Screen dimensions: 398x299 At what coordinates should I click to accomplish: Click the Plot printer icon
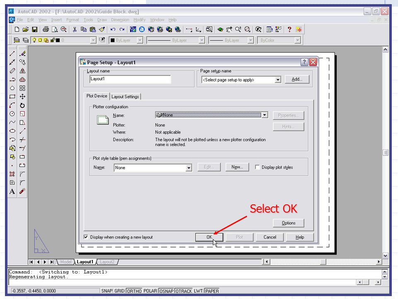point(46,29)
